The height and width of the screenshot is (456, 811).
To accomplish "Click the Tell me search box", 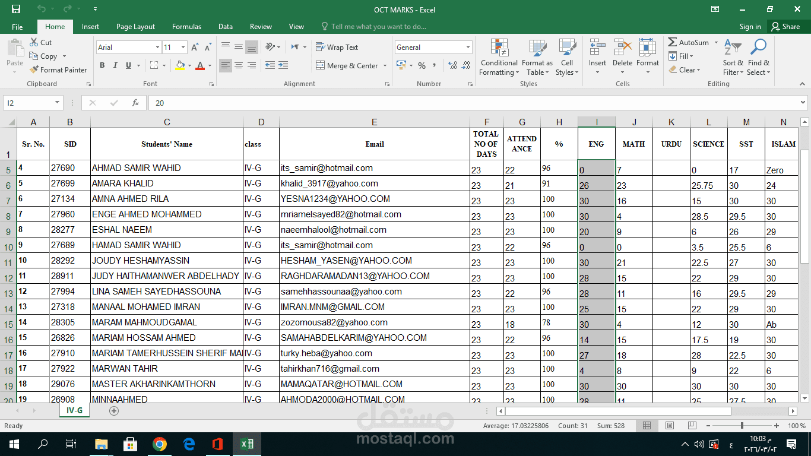I will [x=373, y=27].
